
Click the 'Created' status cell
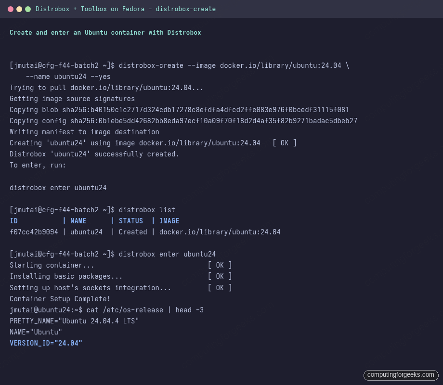133,232
